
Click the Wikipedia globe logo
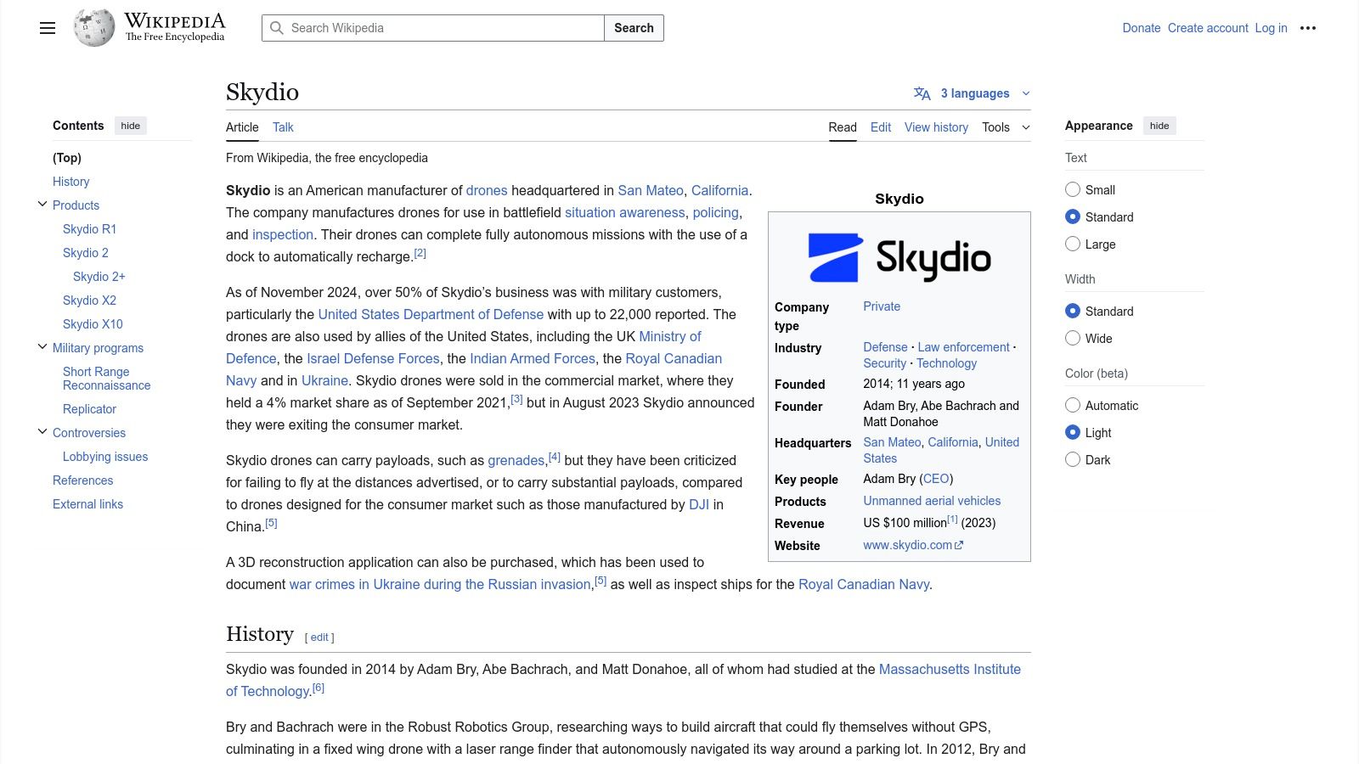point(93,28)
